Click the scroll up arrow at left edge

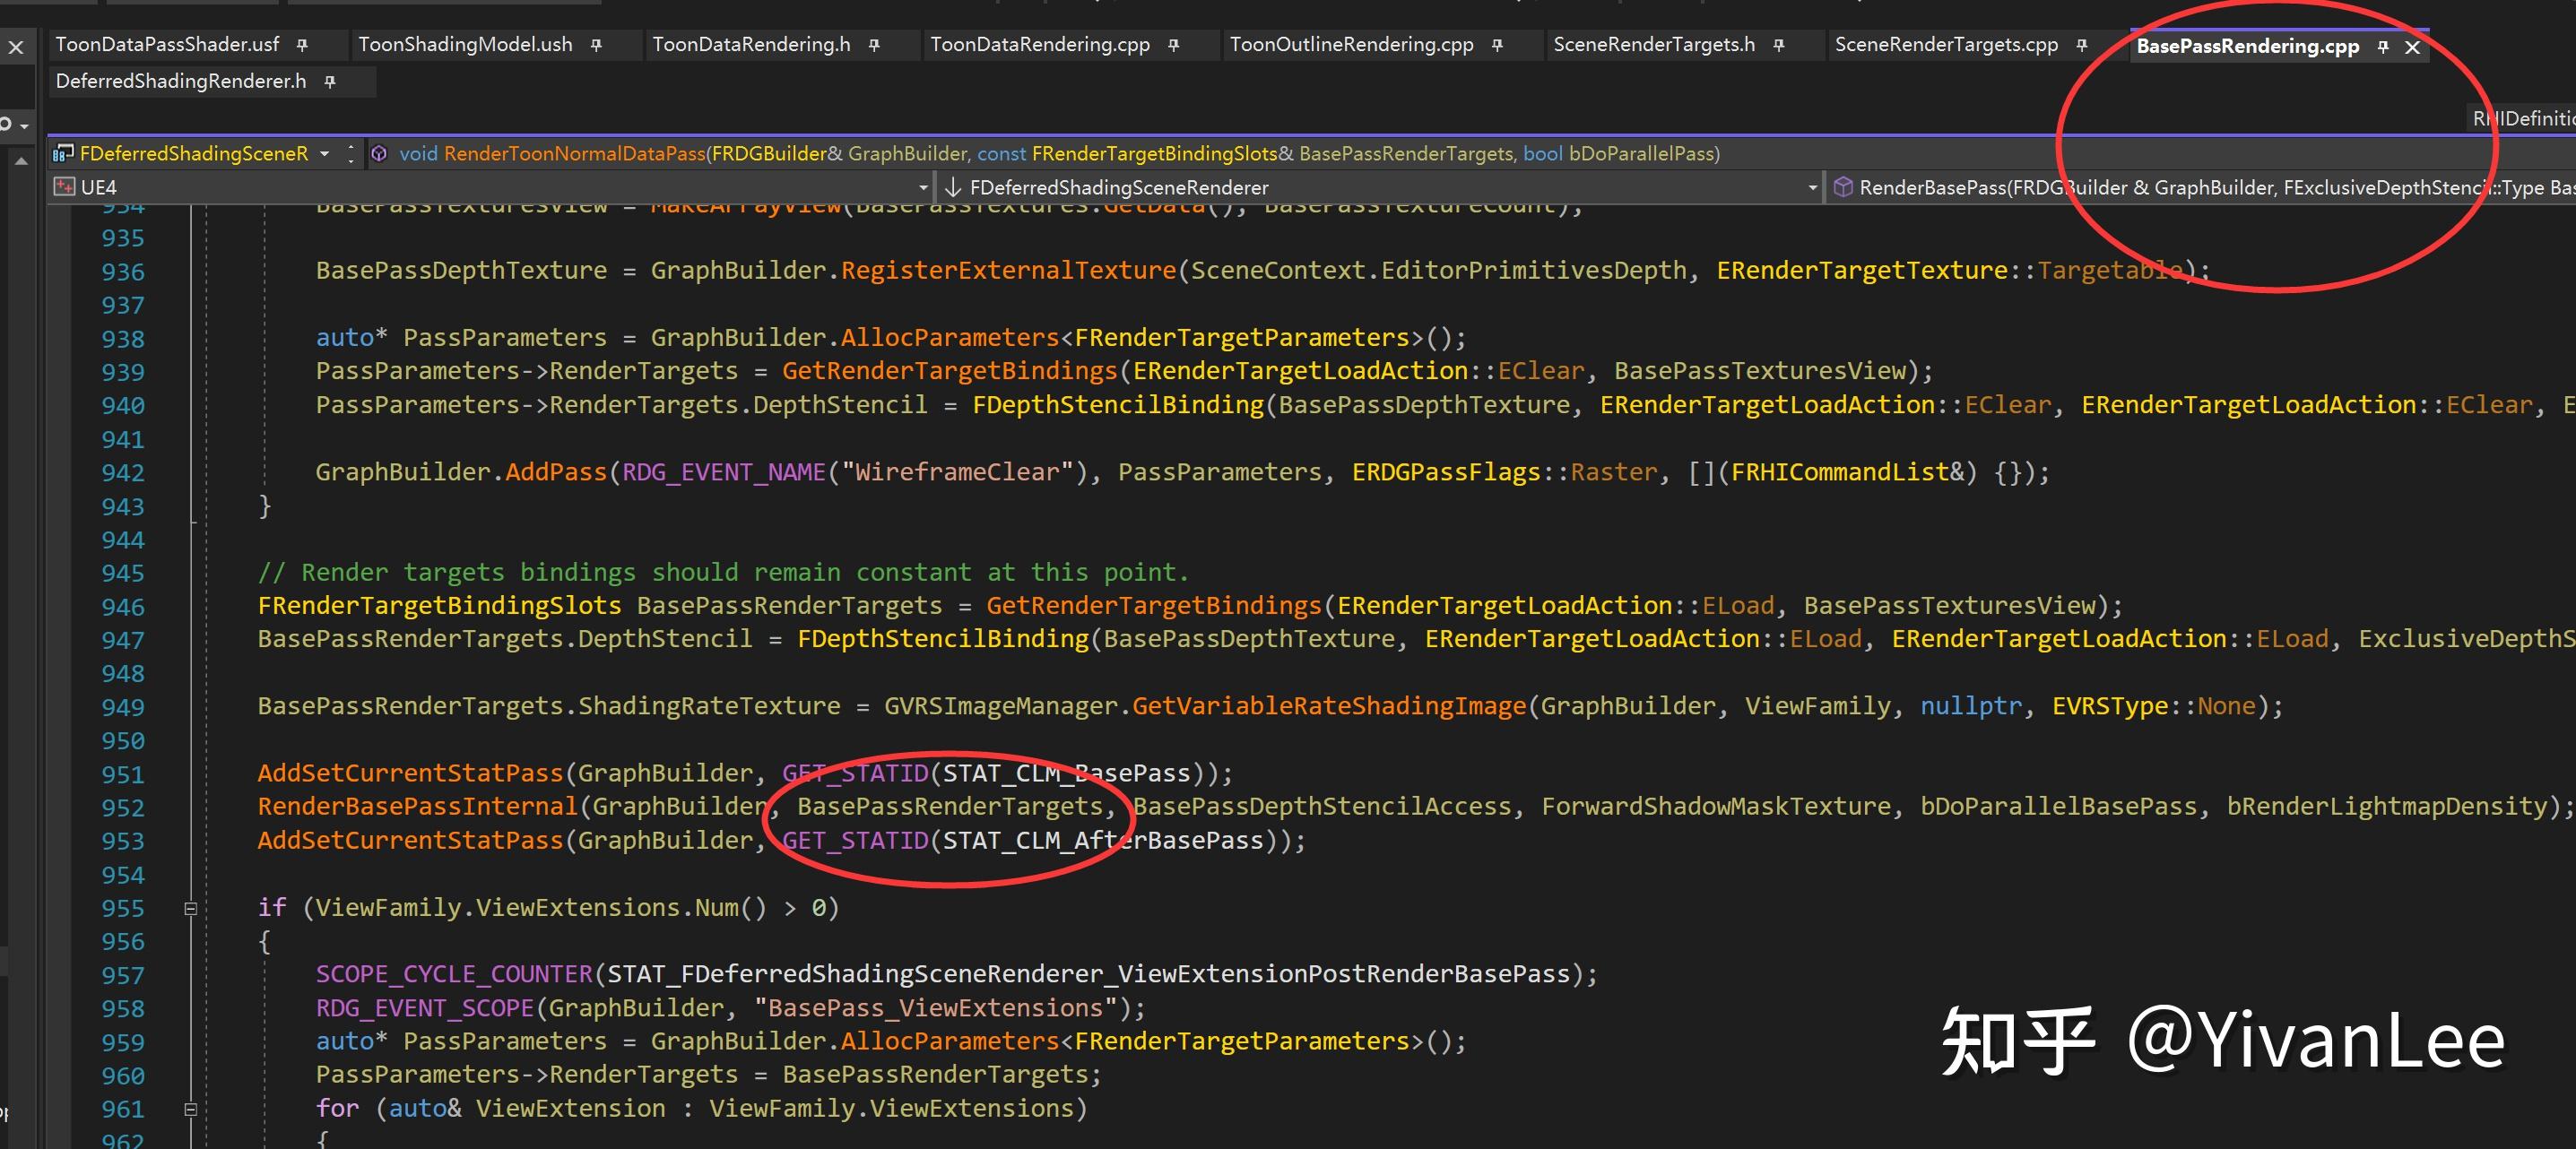coord(21,160)
